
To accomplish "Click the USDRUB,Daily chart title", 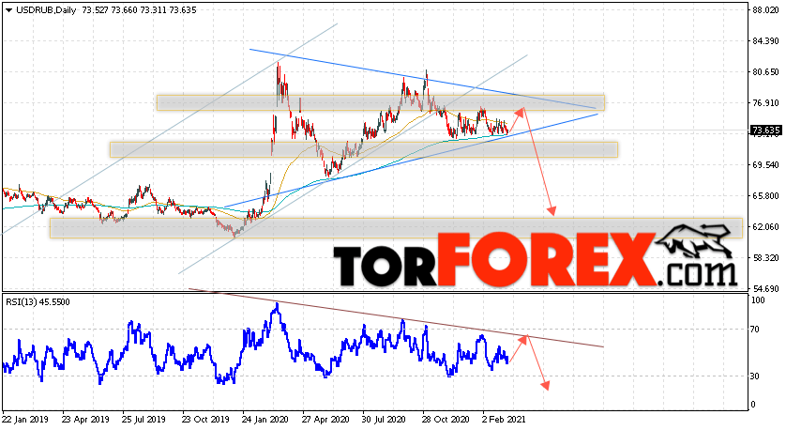I will point(46,10).
